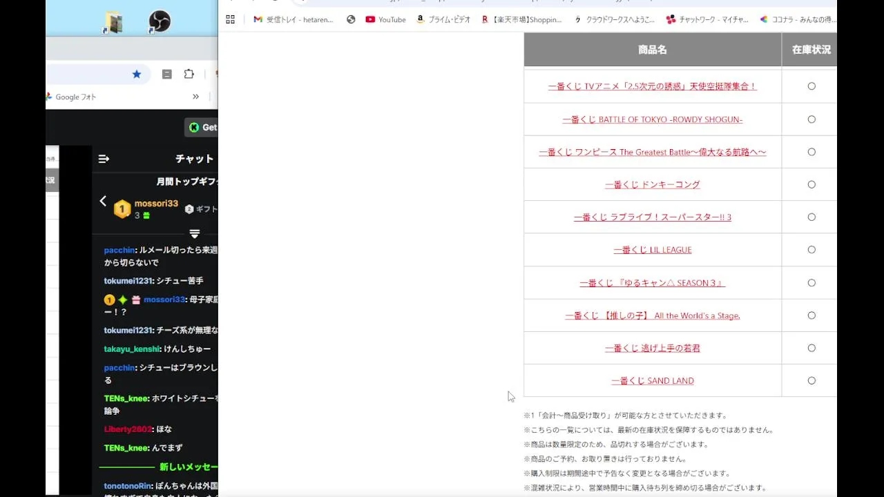
Task: Open 一番くじ BATTLE OF TOKYO -ROWDY SHOGUN- link
Action: pos(653,119)
